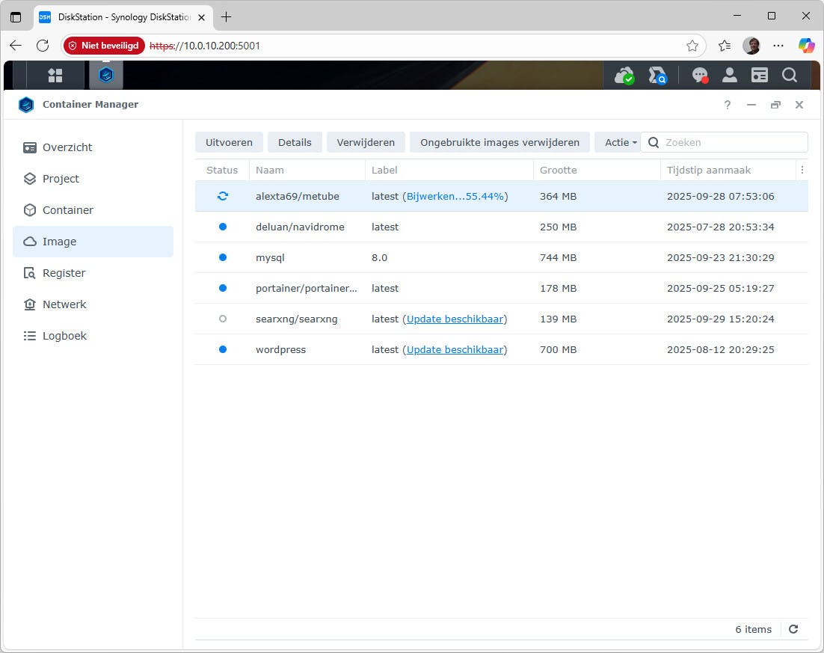The height and width of the screenshot is (653, 824).
Task: Click Ongebruikte images verwijderen
Action: (x=499, y=142)
